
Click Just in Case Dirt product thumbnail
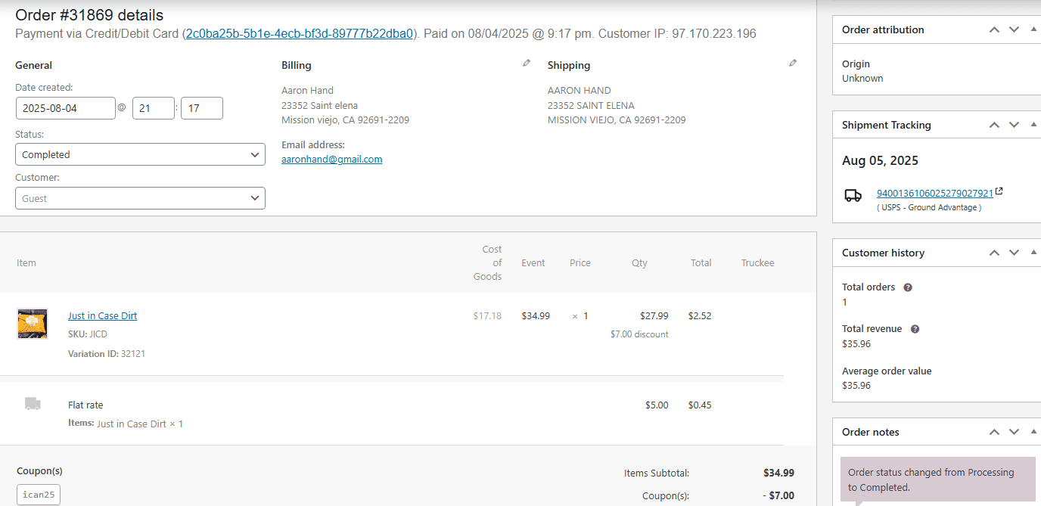[33, 324]
